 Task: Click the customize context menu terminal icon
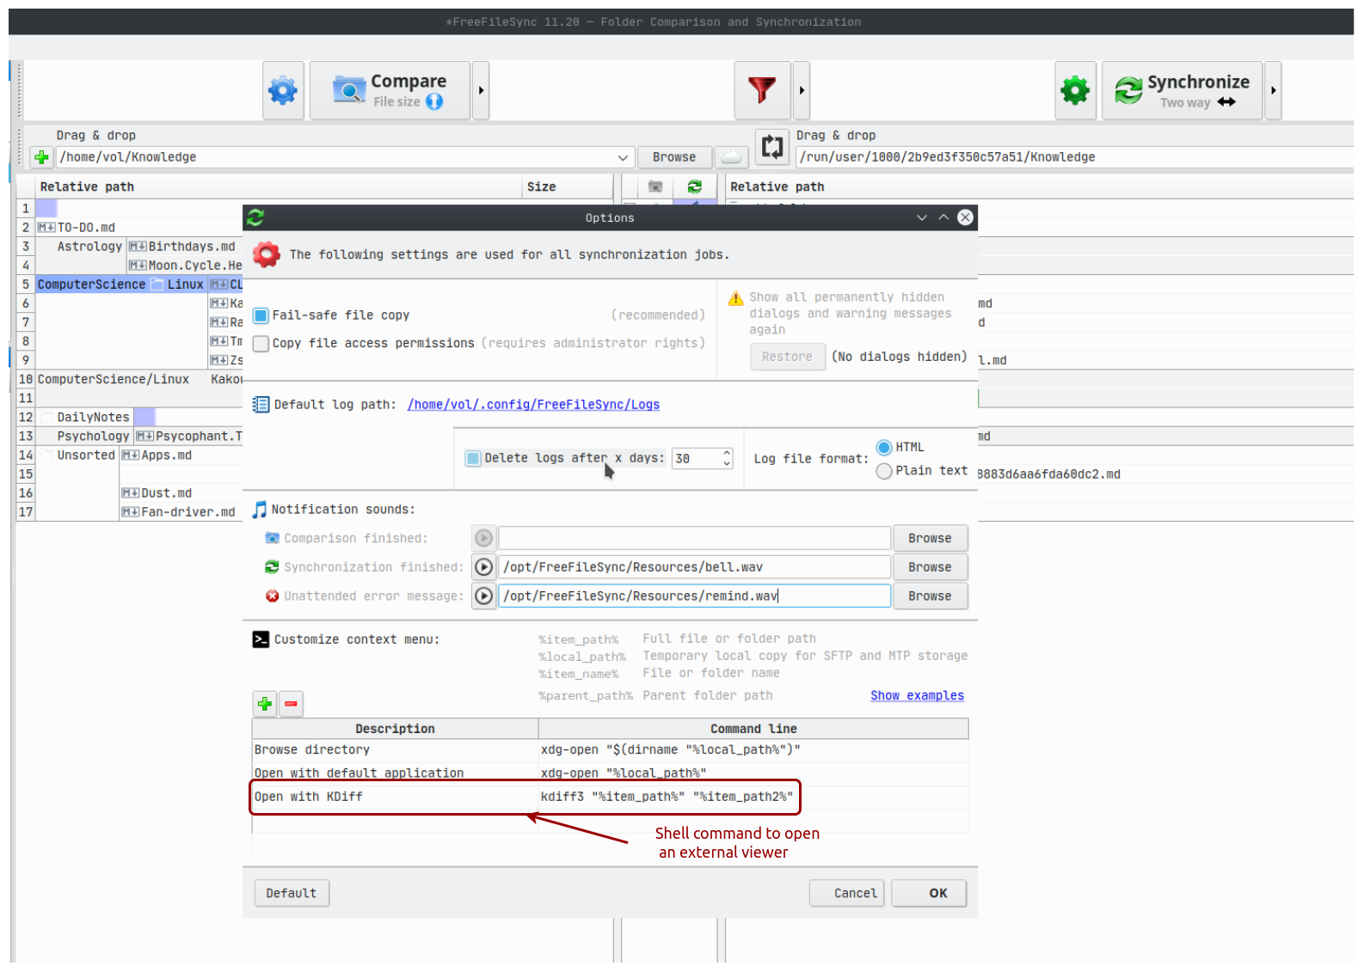[261, 640]
